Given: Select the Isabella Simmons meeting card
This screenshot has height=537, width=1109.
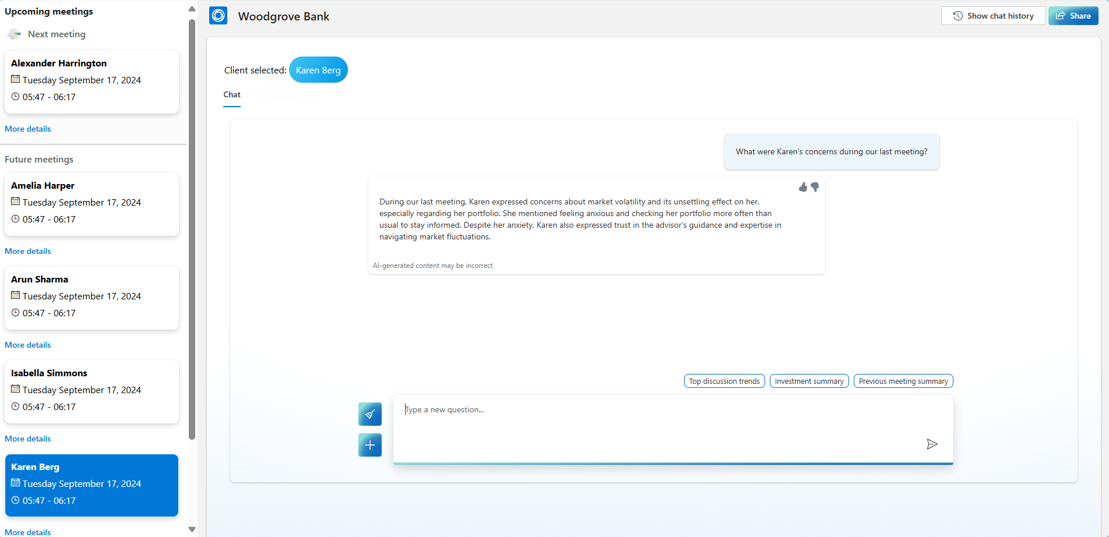Looking at the screenshot, I should [x=91, y=391].
